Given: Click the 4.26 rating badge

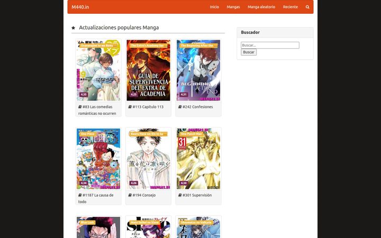Looking at the screenshot, I should (x=134, y=183).
